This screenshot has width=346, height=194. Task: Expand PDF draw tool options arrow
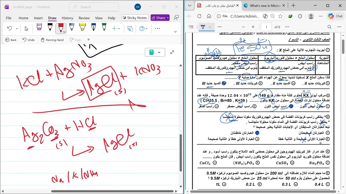point(210,27)
